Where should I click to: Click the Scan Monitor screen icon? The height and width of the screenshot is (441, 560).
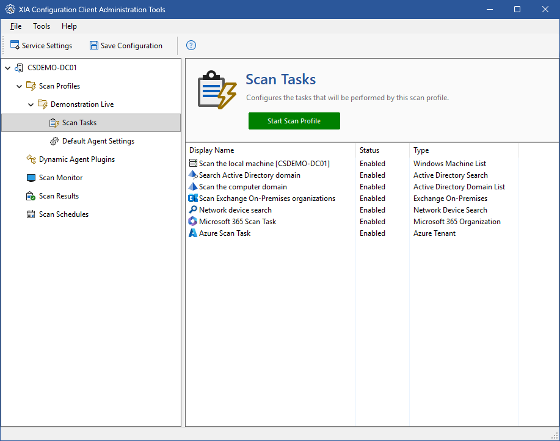coord(31,178)
